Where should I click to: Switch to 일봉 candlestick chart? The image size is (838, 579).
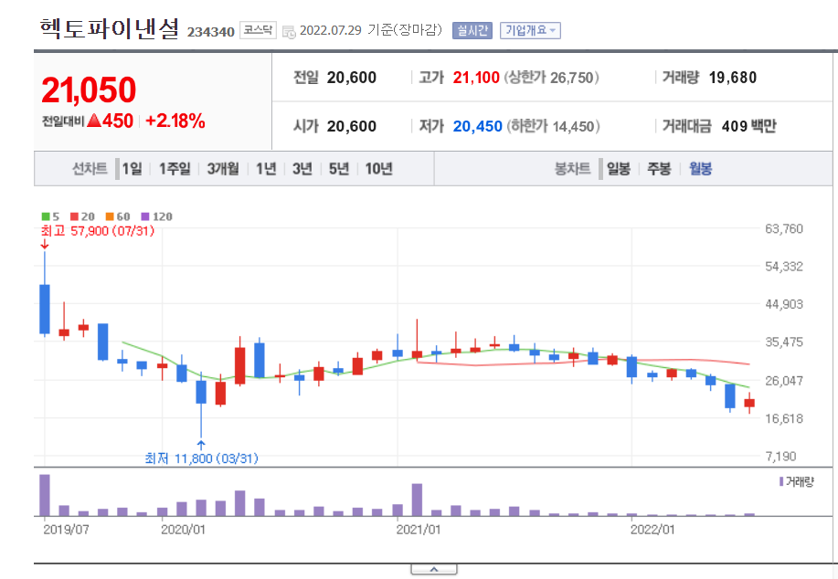pyautogui.click(x=619, y=169)
